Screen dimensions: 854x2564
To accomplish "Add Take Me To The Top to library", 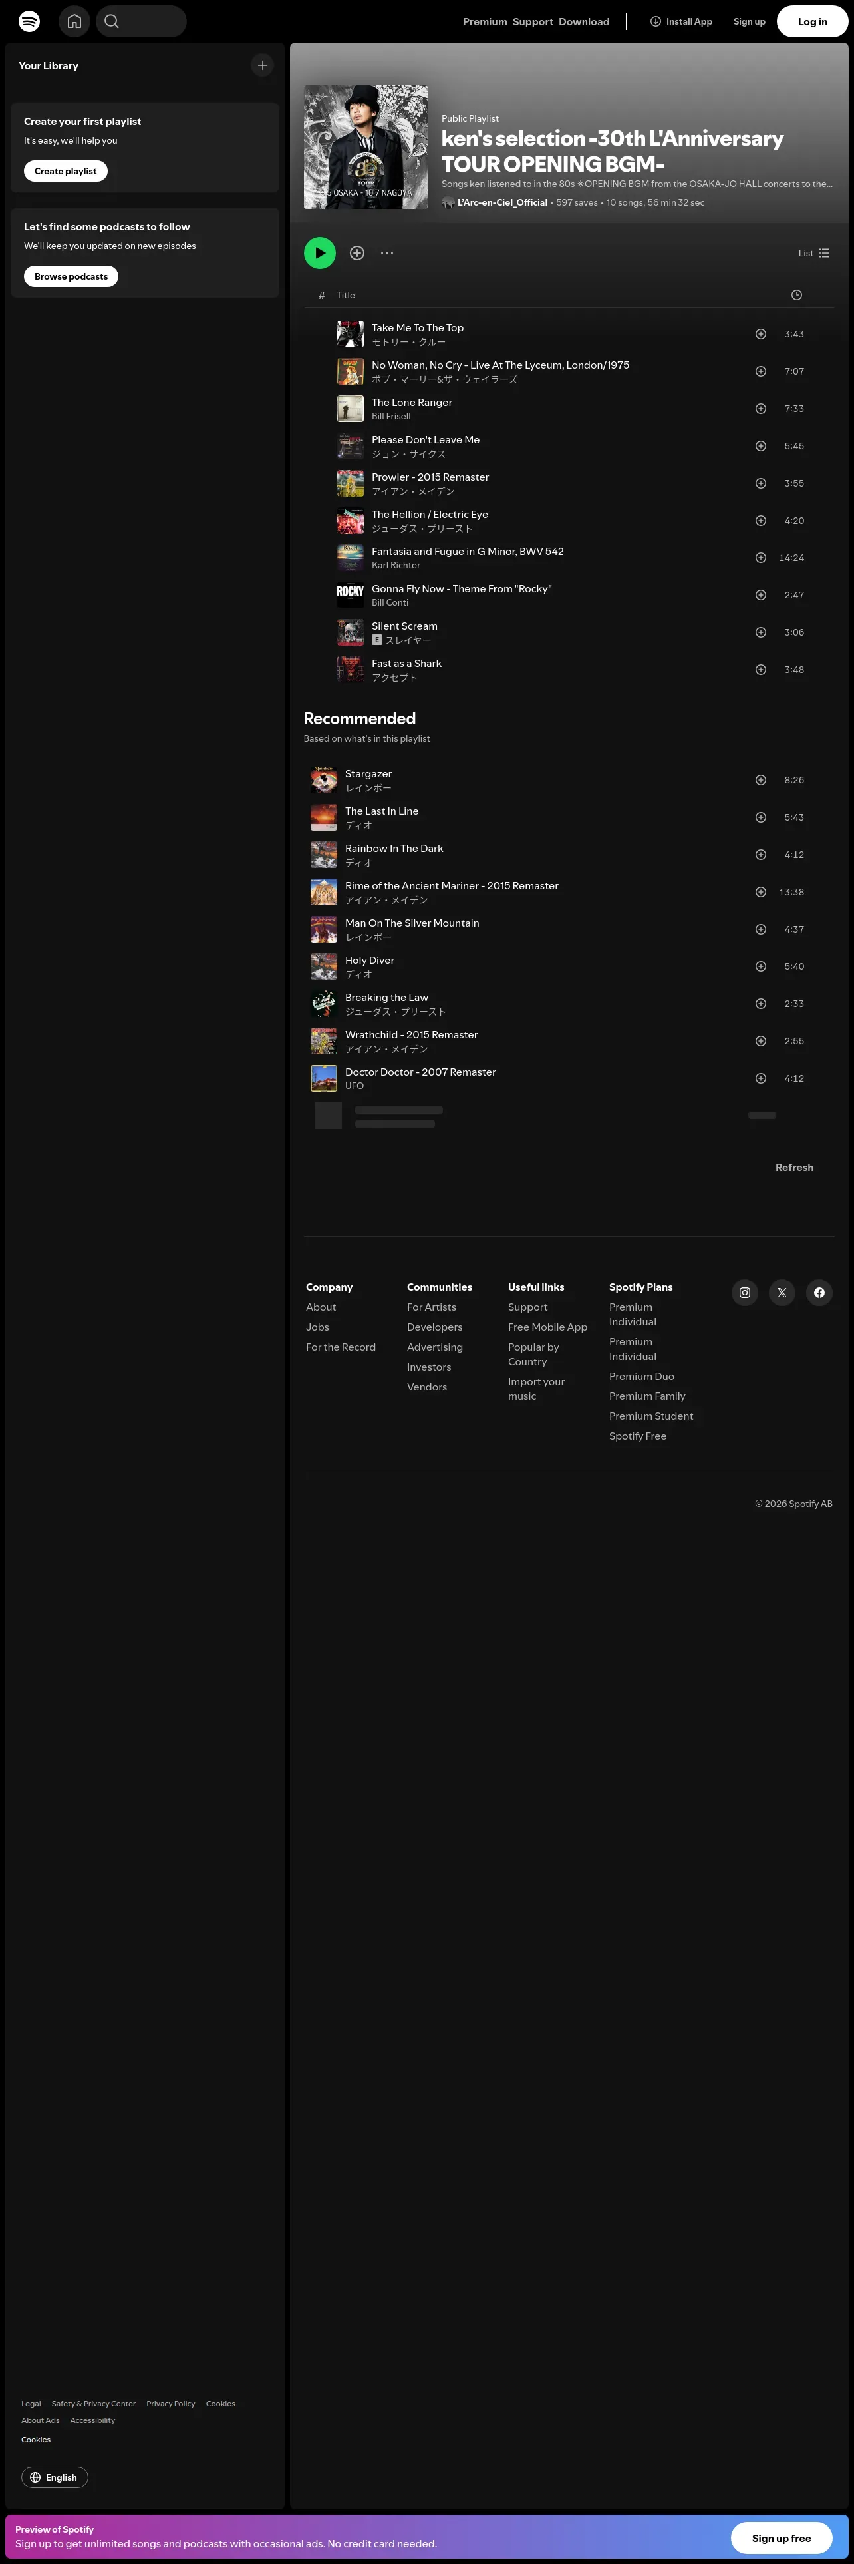I will (x=760, y=334).
